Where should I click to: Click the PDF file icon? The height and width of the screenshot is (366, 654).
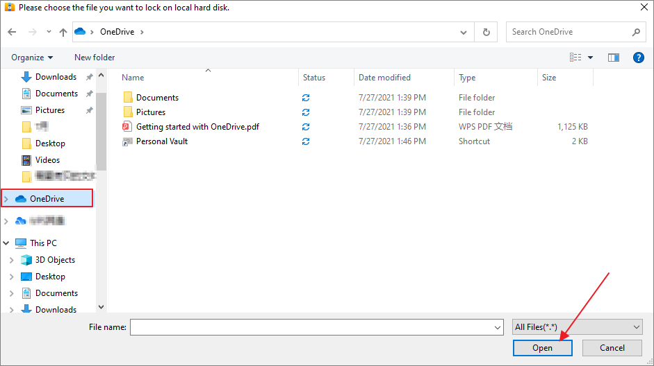tap(127, 127)
